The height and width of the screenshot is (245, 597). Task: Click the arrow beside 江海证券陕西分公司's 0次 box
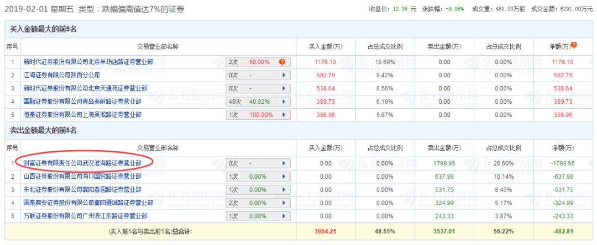pyautogui.click(x=285, y=75)
